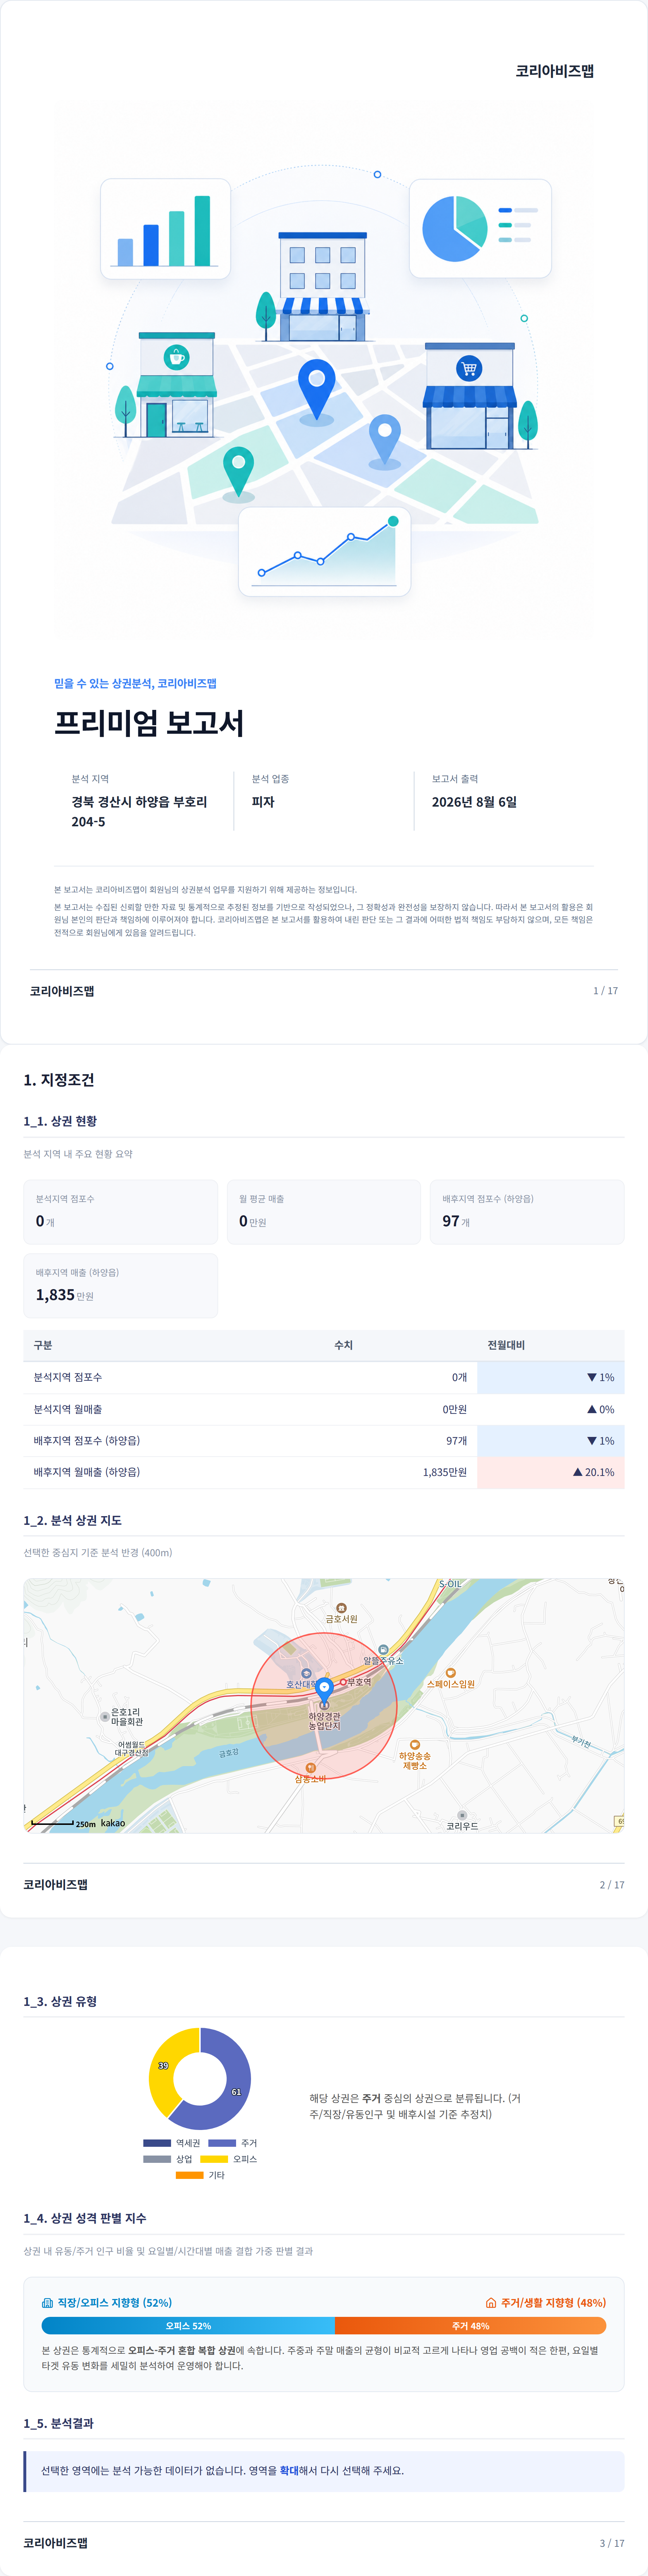Click the 20.1% change cell
Image resolution: width=648 pixels, height=2576 pixels.
click(x=551, y=1472)
